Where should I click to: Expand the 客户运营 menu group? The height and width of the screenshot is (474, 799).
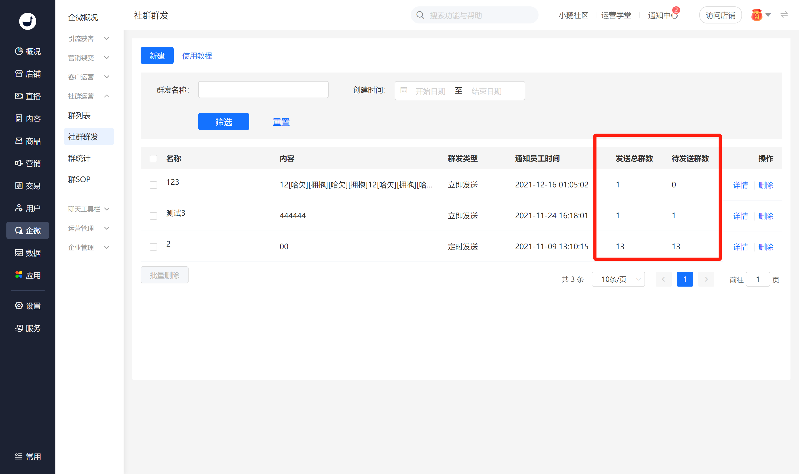tap(89, 77)
